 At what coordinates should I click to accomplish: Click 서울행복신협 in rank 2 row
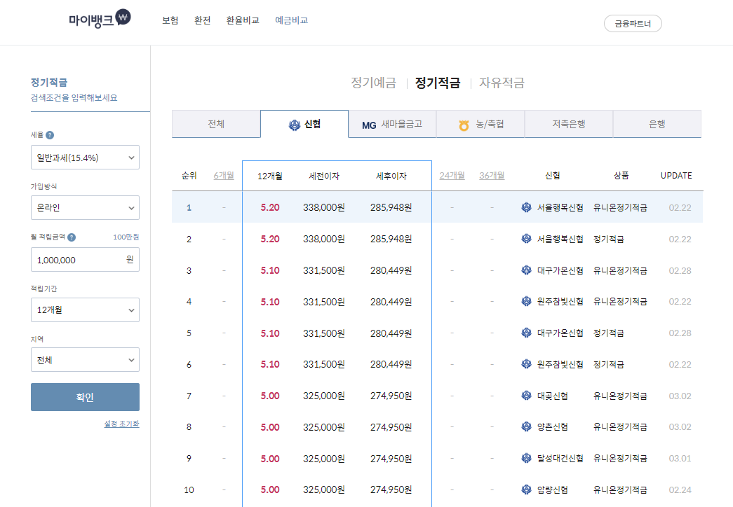560,239
